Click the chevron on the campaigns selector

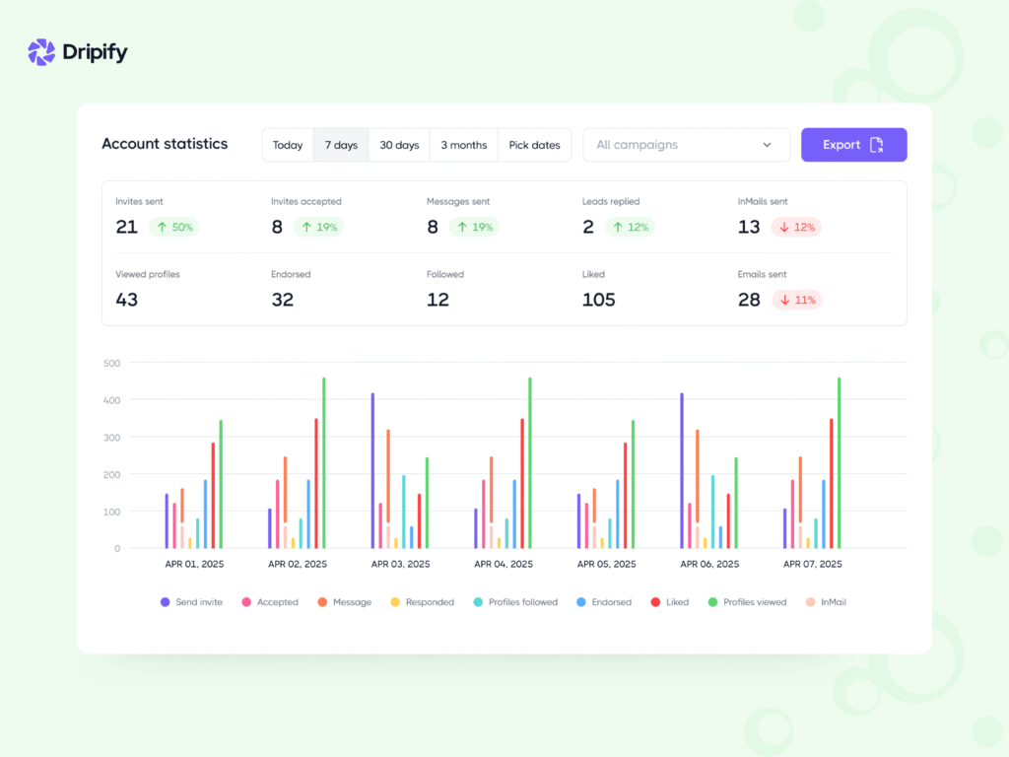point(767,144)
